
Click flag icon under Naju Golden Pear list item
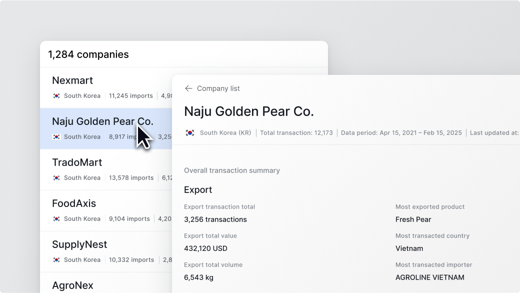(56, 137)
